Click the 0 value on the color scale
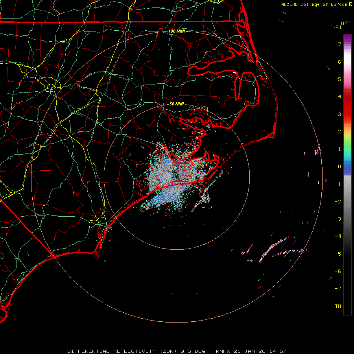The width and height of the screenshot is (354, 354). click(339, 167)
